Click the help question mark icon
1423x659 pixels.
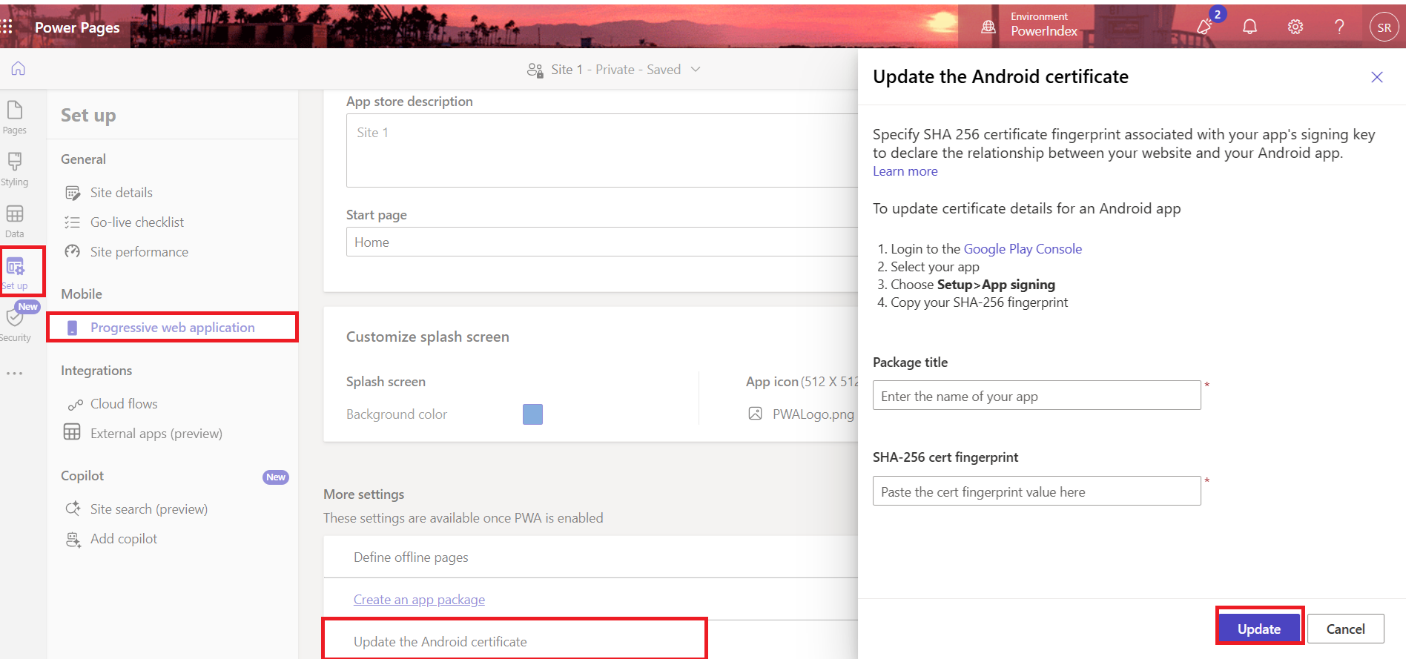pos(1339,27)
